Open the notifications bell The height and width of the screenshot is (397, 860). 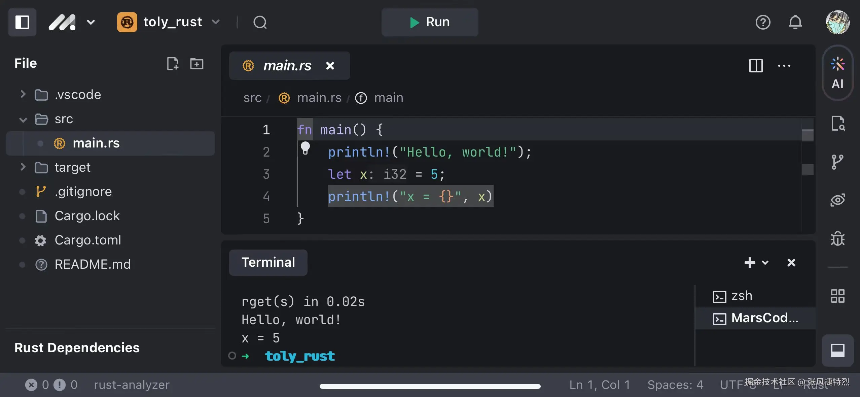click(x=795, y=23)
